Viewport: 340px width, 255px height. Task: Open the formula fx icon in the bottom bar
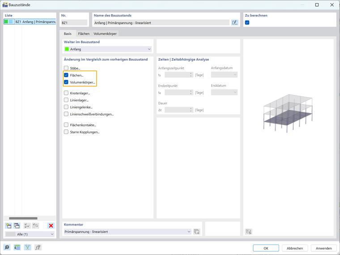[x=38, y=247]
